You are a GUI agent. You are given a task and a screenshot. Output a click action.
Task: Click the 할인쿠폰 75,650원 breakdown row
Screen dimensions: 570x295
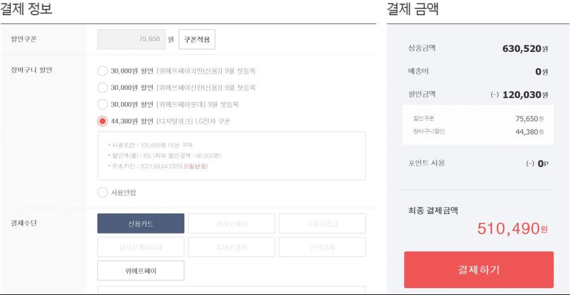point(478,119)
